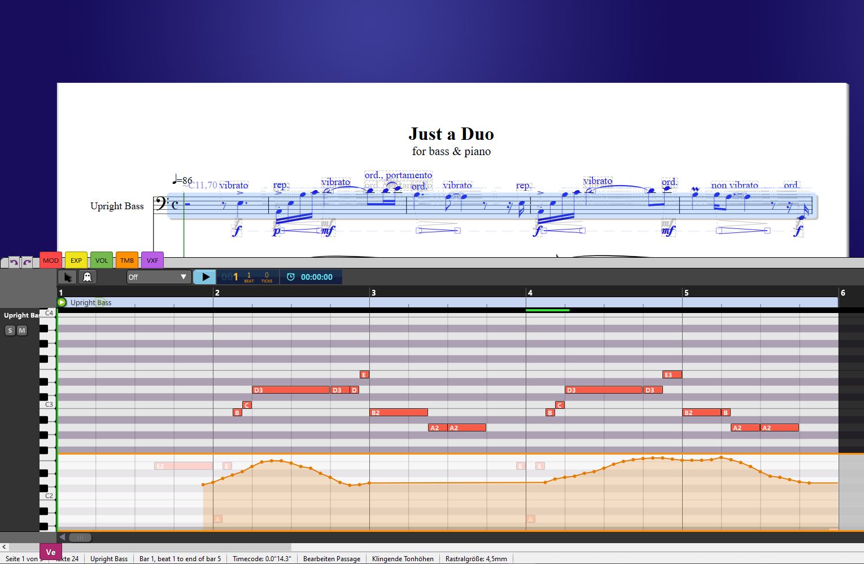Mute the Upright Bass track
Viewport: 864px width, 564px height.
[22, 331]
